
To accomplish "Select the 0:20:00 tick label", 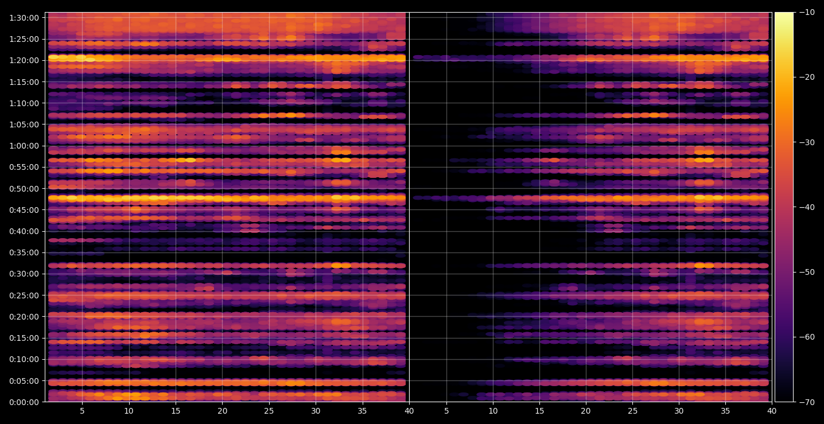I will [x=25, y=316].
